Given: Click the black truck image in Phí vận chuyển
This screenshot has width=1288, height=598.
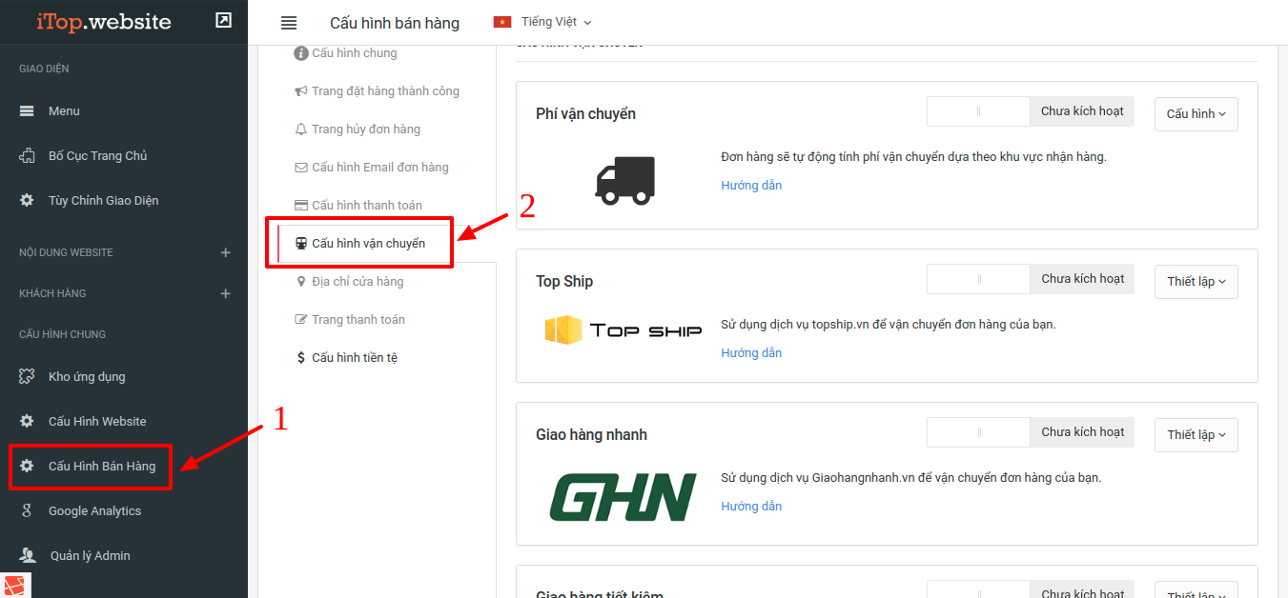Looking at the screenshot, I should (624, 180).
